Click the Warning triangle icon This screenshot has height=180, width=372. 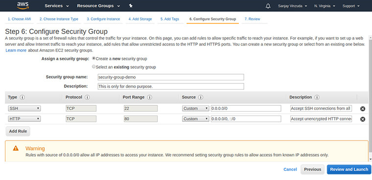16,148
